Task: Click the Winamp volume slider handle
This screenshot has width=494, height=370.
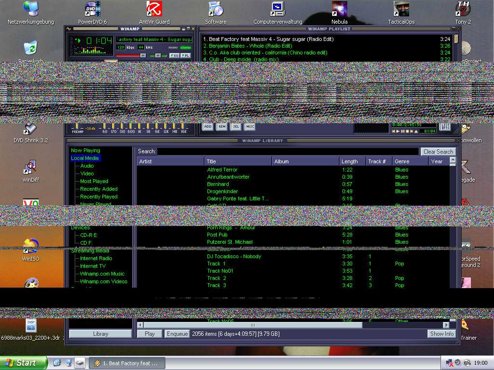Action: click(x=143, y=56)
